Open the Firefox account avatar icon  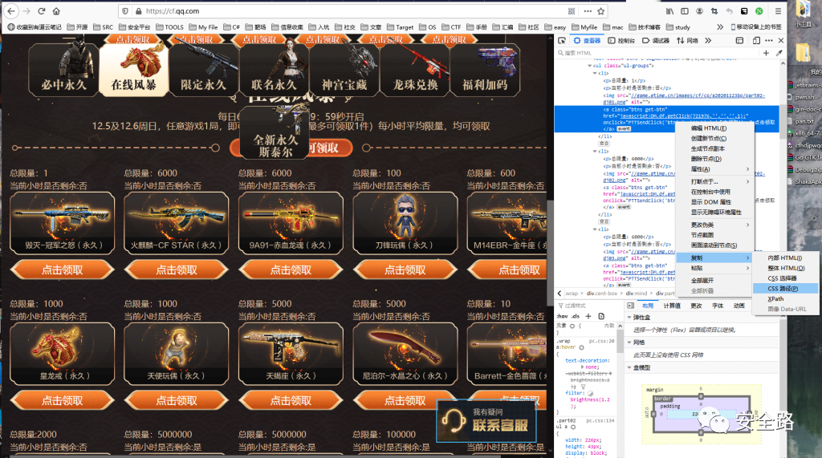[x=699, y=11]
